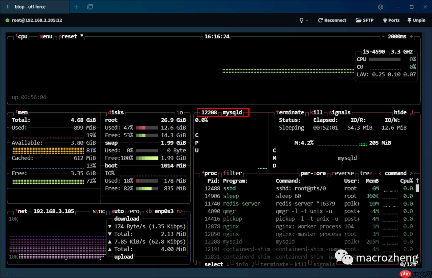Image resolution: width=432 pixels, height=278 pixels.
Task: Switch to the btop –utf-force tab
Action: 30,7
